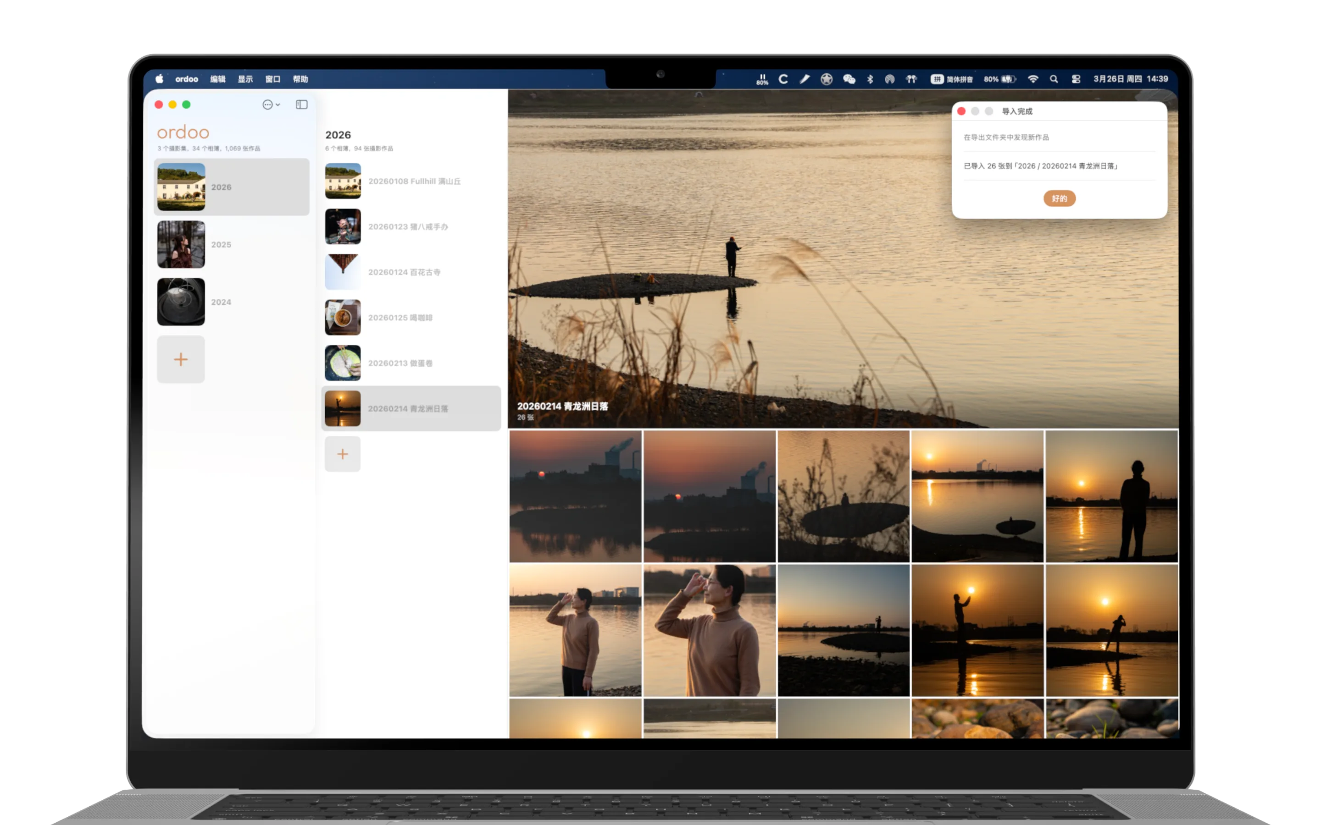Open the Apple menu
Image resolution: width=1321 pixels, height=825 pixels.
click(x=160, y=79)
